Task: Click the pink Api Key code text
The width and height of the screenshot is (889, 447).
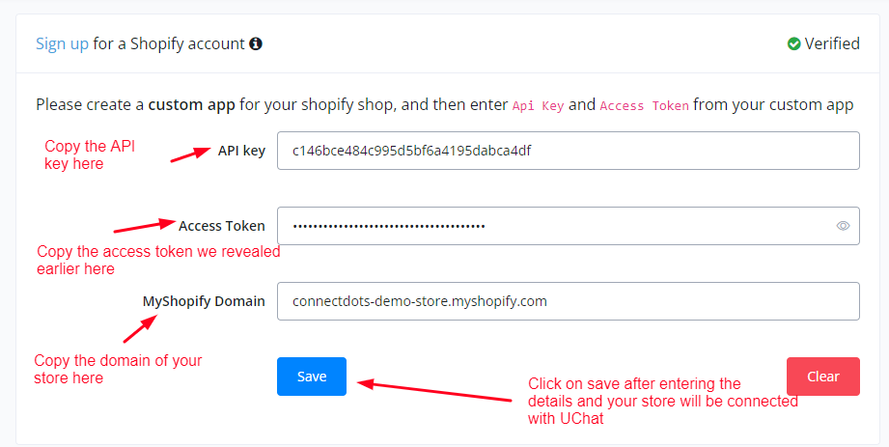Action: coord(538,105)
